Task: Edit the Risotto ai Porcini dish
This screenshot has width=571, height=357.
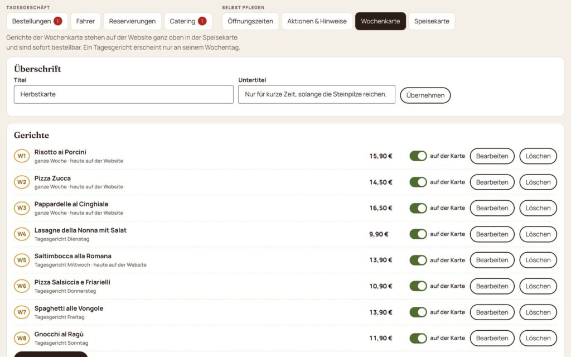Action: tap(492, 156)
